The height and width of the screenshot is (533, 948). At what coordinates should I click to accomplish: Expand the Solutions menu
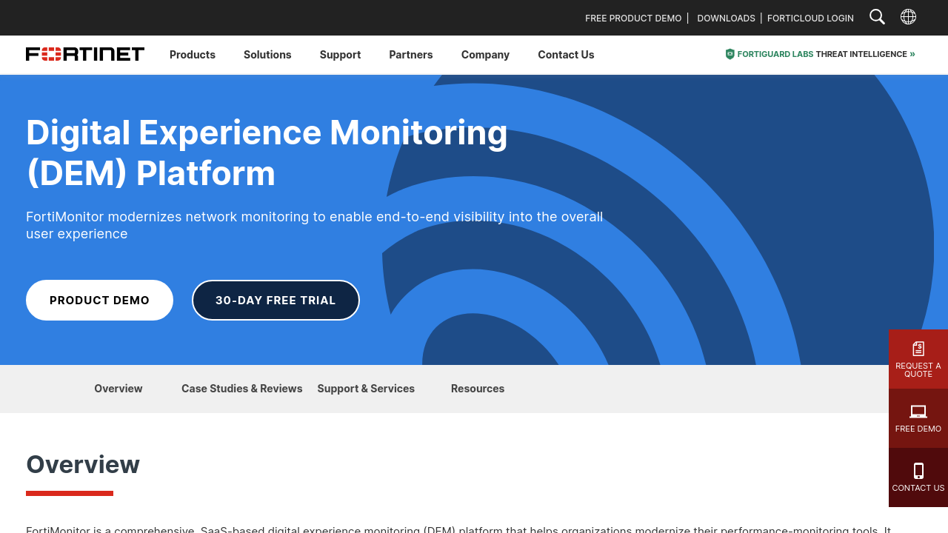click(x=267, y=55)
